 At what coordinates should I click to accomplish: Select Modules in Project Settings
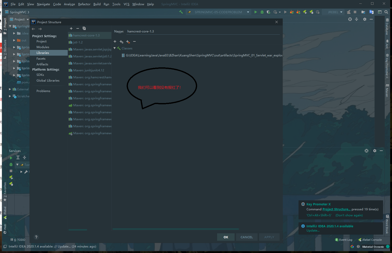[x=43, y=47]
